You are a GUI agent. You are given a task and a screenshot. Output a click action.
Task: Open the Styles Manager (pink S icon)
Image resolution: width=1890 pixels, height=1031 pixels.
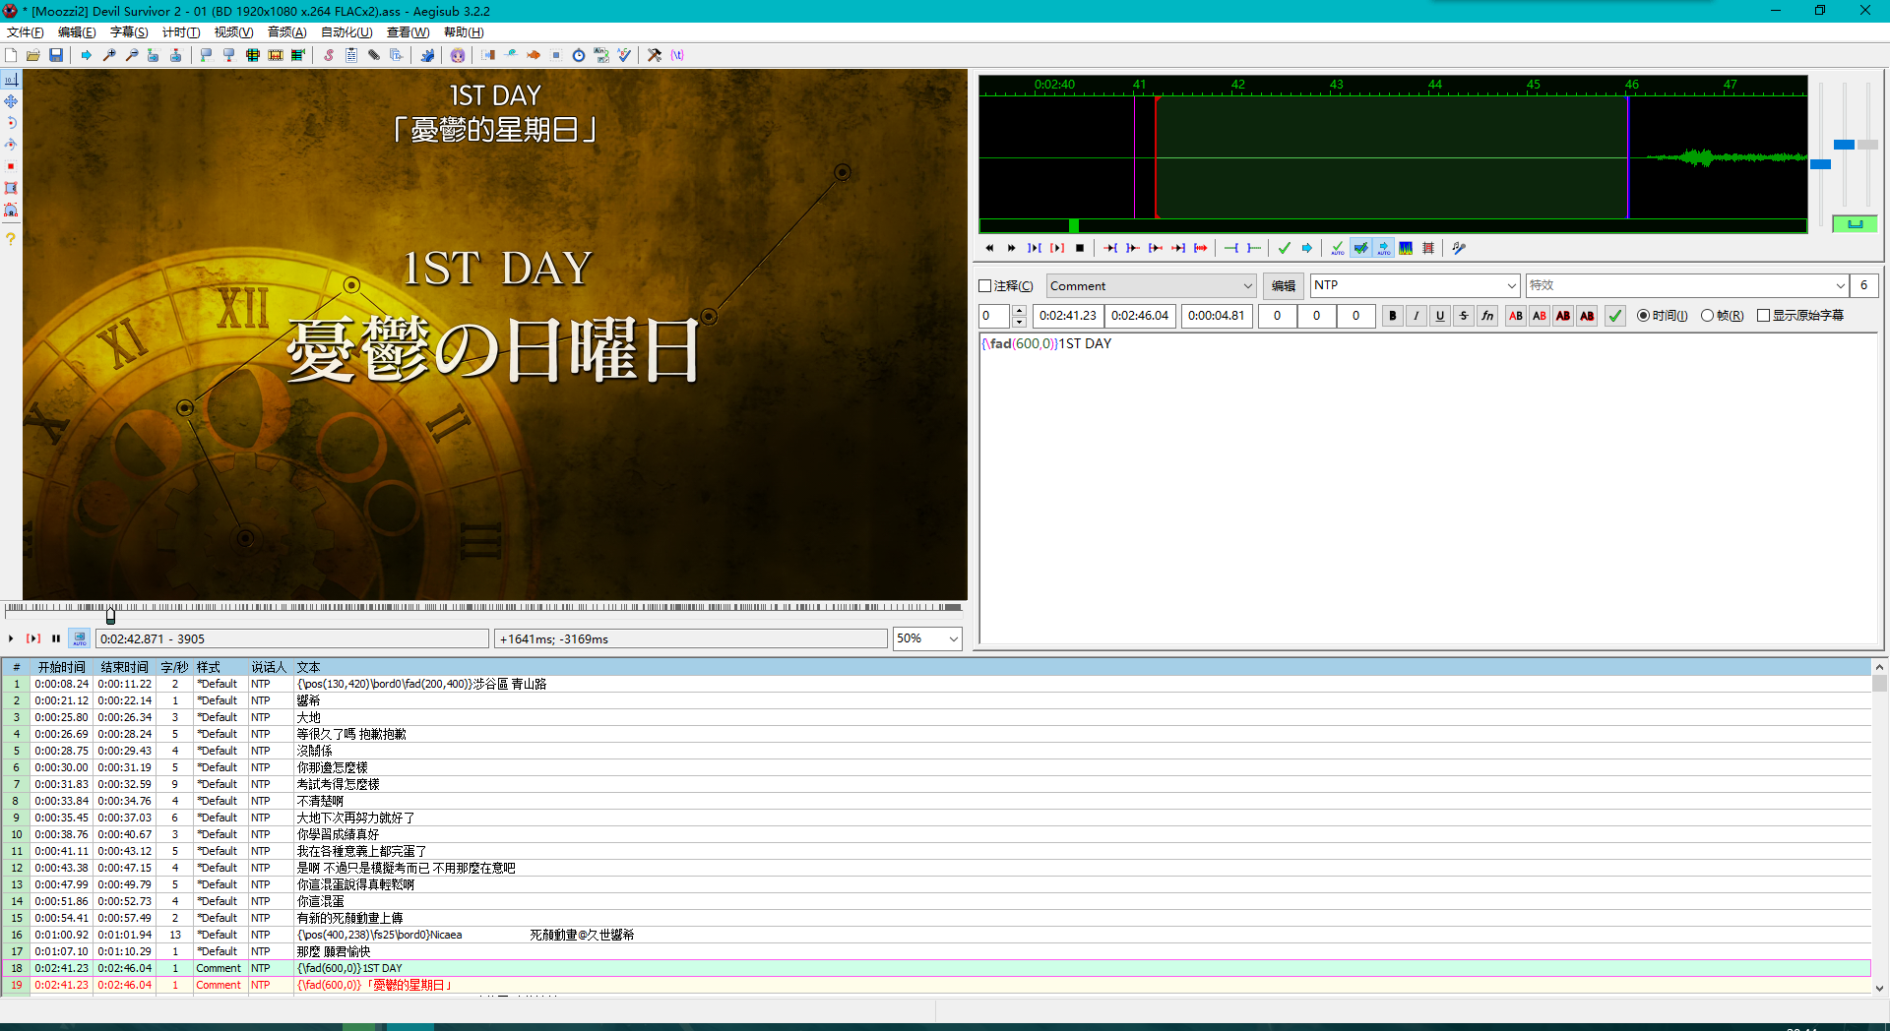pyautogui.click(x=329, y=55)
